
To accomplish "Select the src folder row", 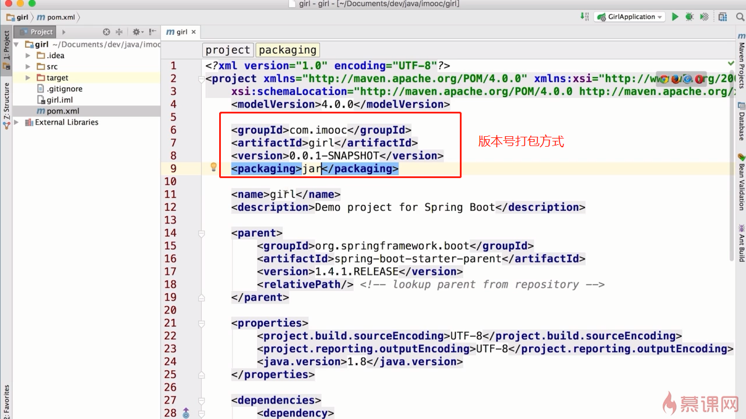I will (87, 66).
